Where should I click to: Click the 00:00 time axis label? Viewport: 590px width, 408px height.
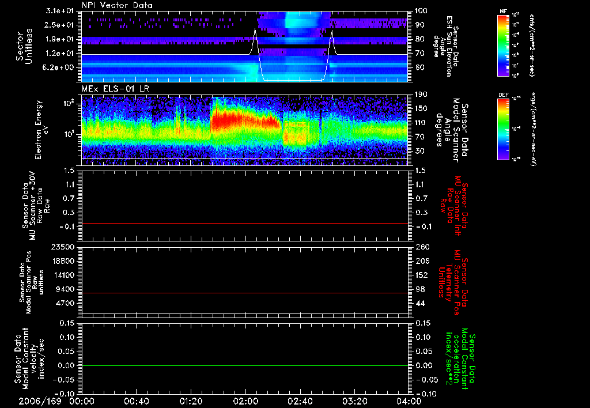pos(81,401)
